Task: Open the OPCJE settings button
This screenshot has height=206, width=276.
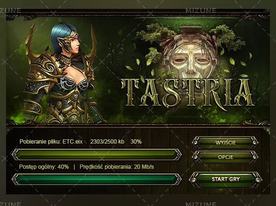Action: [226, 157]
